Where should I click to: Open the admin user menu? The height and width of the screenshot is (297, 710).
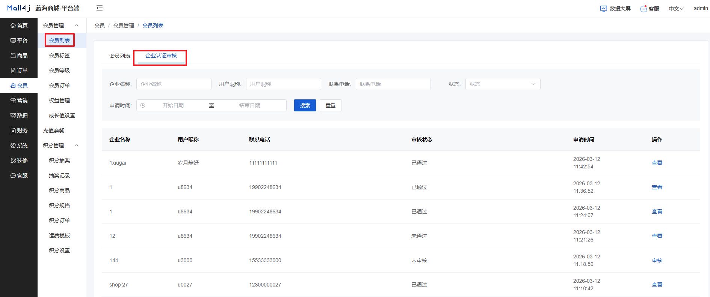701,8
